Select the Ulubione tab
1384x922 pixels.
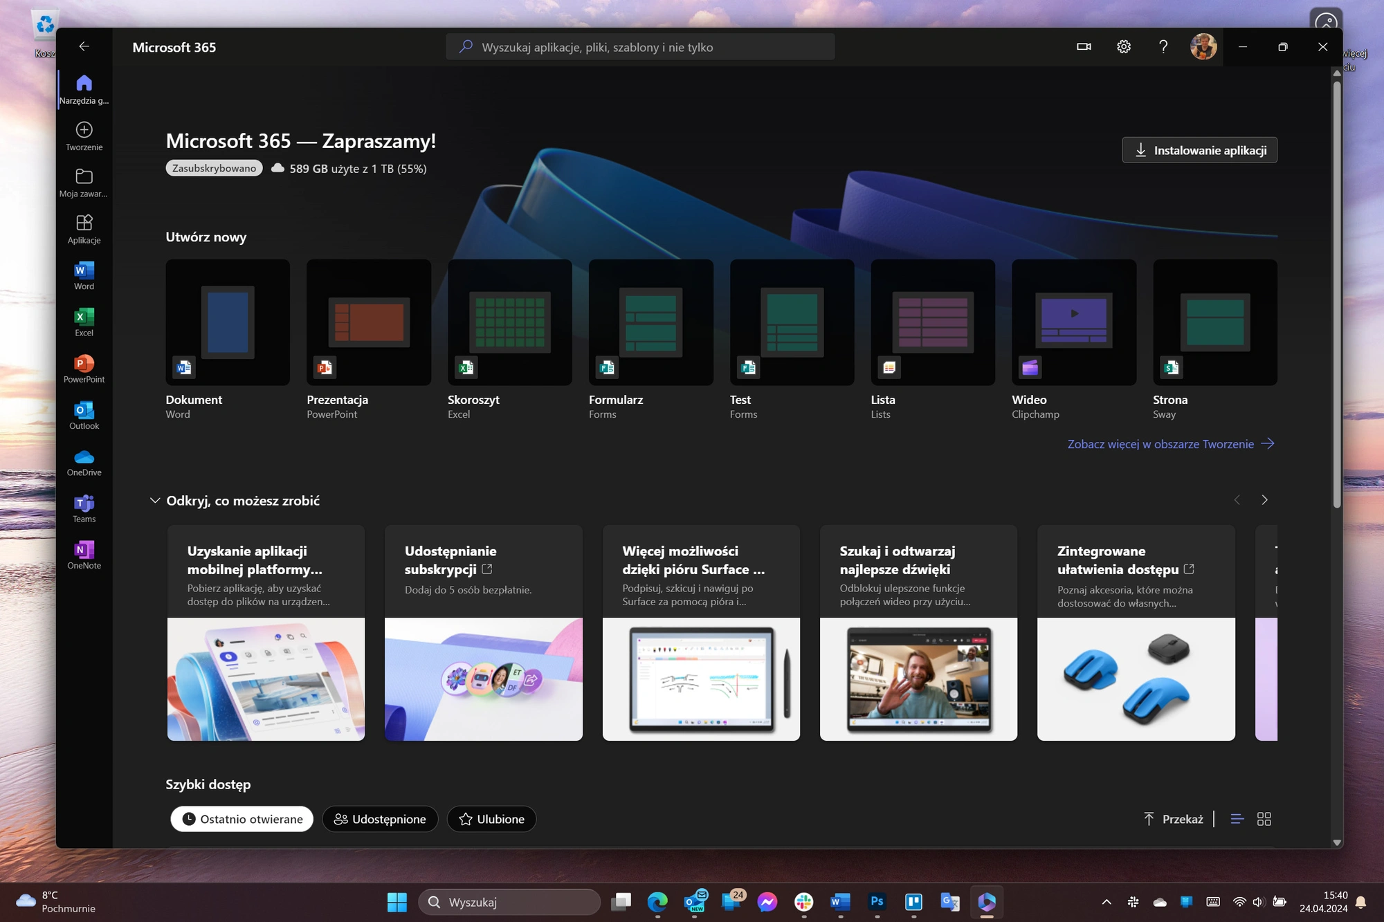[491, 819]
